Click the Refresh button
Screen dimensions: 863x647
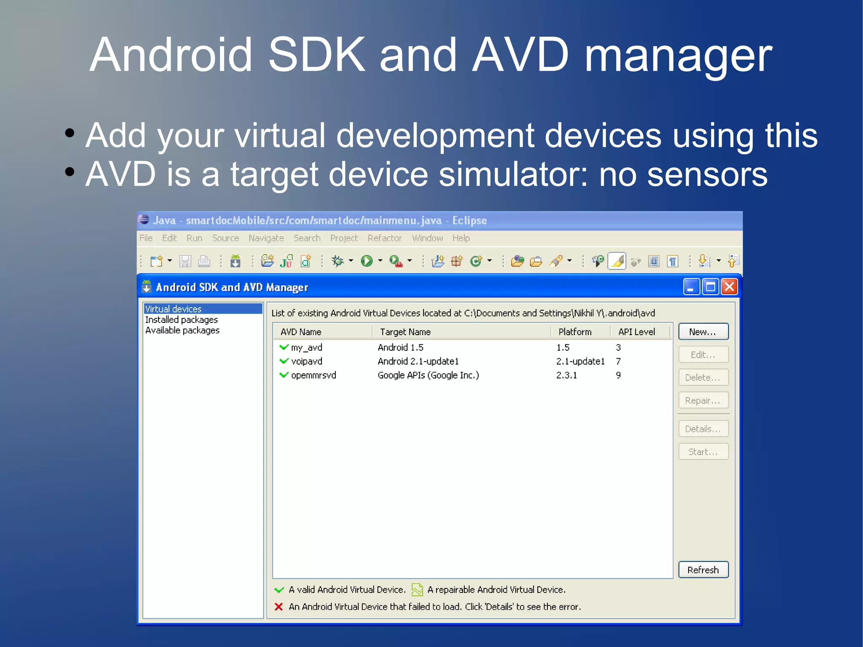[703, 569]
